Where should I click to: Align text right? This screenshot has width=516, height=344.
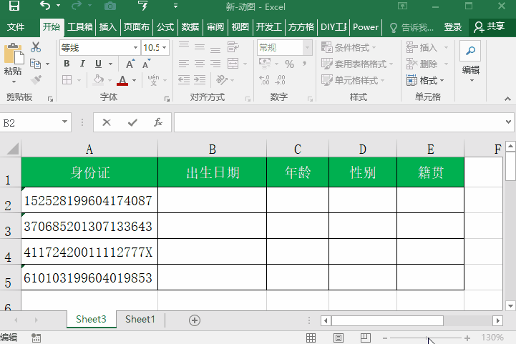215,64
